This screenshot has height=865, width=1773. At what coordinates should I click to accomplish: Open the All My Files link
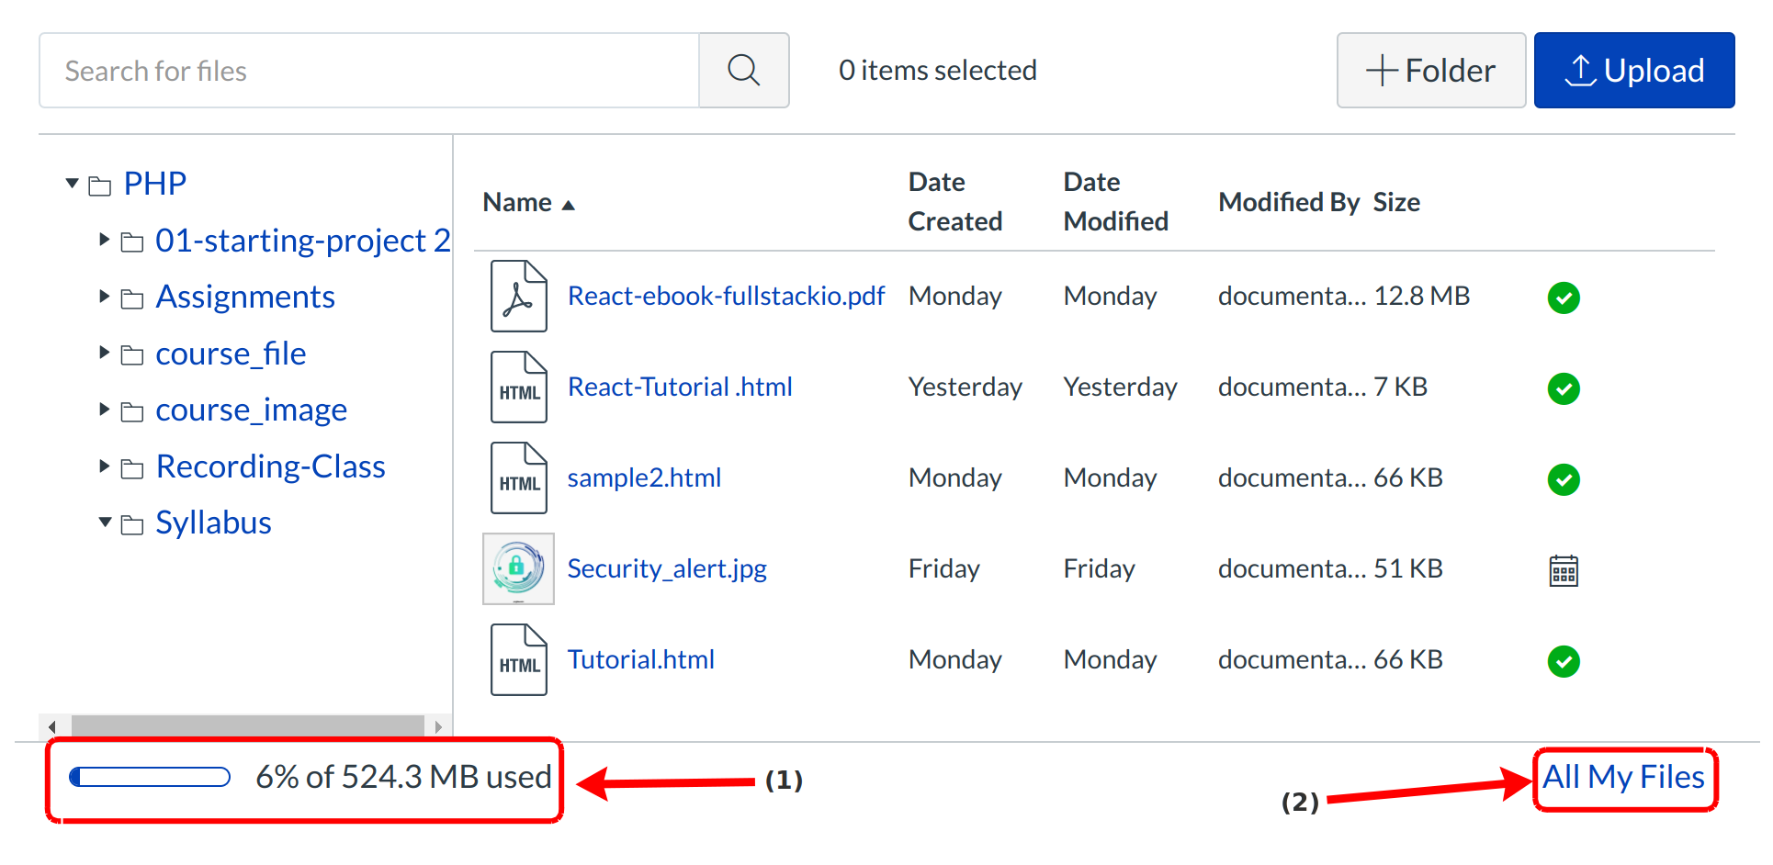(1622, 778)
